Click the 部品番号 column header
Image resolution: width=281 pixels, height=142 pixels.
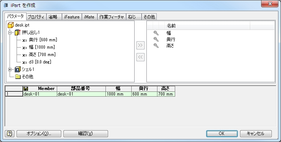[81, 89]
